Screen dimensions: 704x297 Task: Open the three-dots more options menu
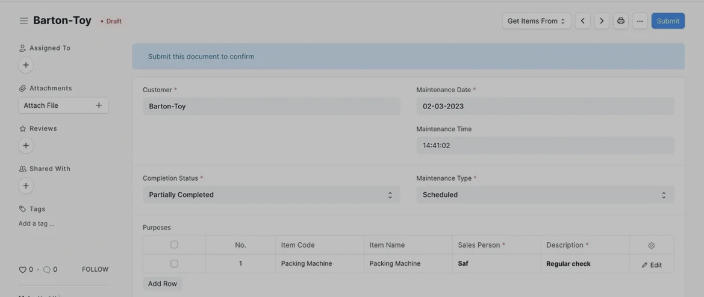click(x=640, y=21)
